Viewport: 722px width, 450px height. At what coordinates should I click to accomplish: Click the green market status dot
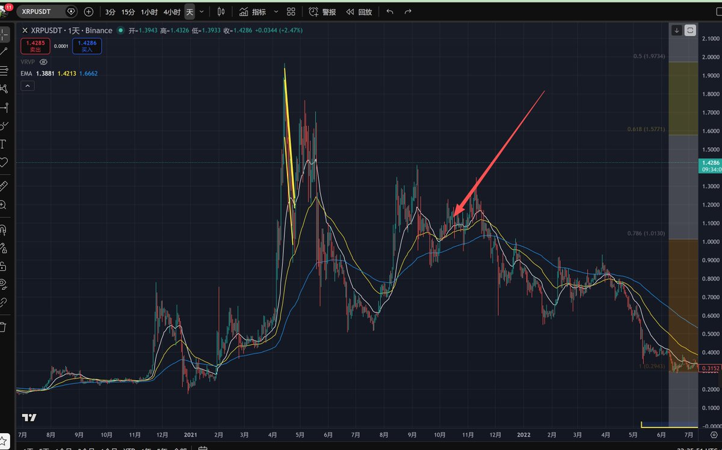(x=120, y=31)
